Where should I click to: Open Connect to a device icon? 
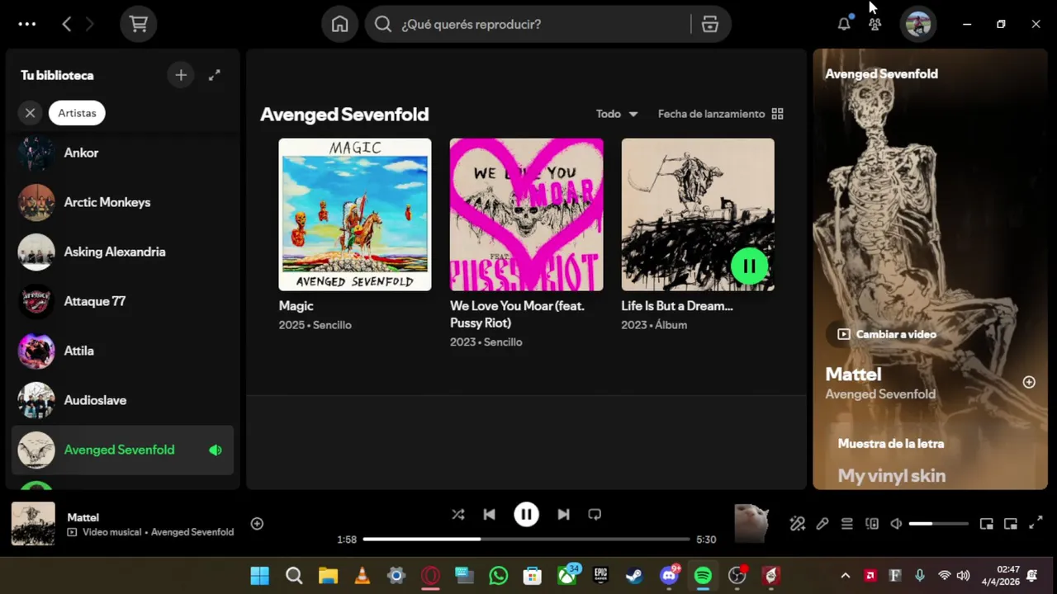872,524
